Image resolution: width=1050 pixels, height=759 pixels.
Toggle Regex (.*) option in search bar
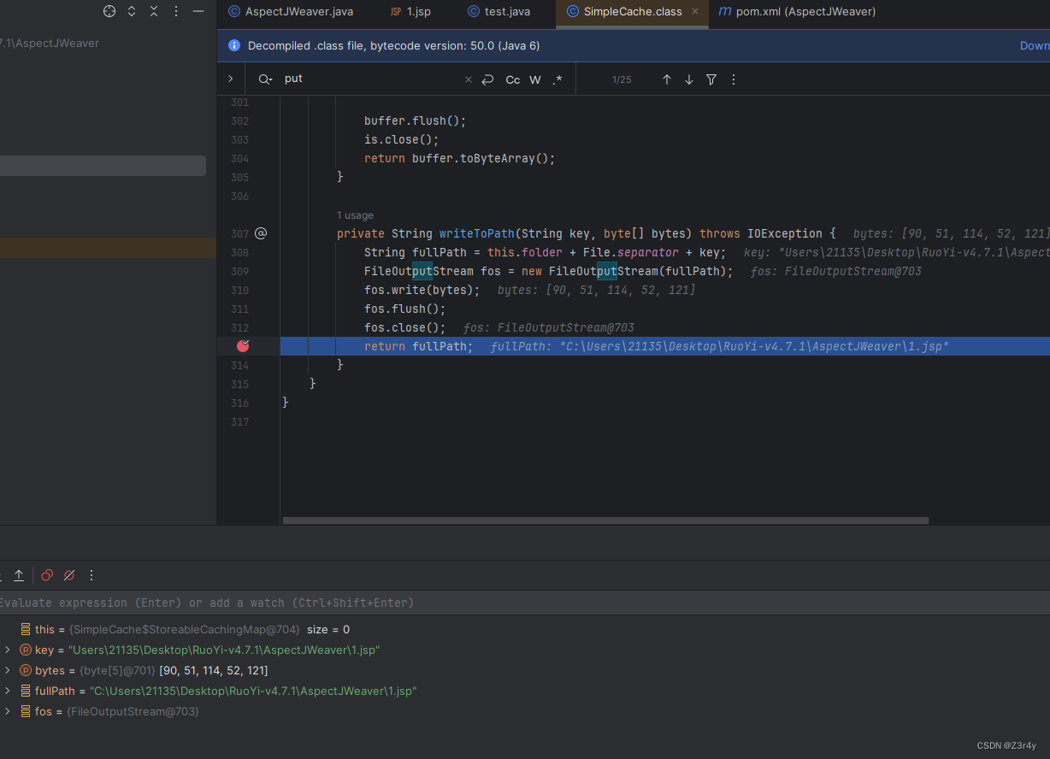tap(557, 79)
